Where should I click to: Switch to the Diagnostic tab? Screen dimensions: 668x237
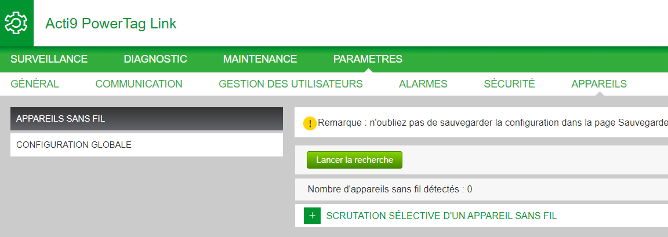point(155,59)
